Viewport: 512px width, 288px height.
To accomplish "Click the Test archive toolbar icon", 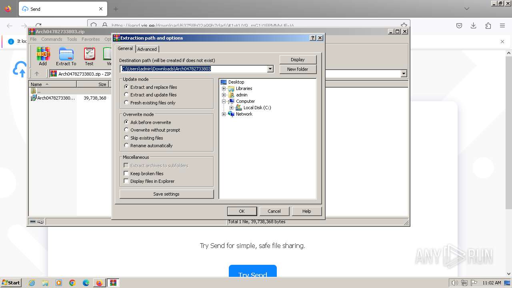I will (89, 56).
